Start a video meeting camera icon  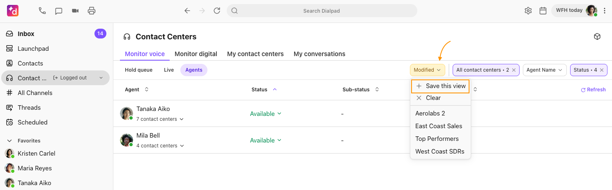click(x=75, y=11)
